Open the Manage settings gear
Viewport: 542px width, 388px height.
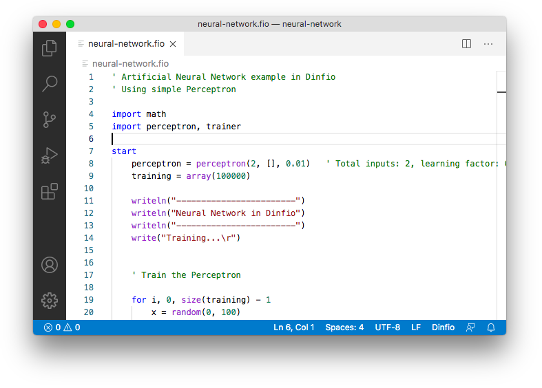click(x=50, y=301)
